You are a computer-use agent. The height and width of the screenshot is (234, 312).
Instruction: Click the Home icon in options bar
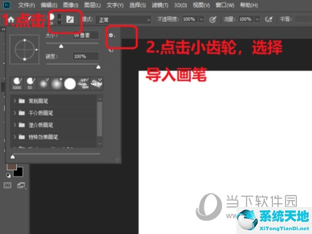(x=11, y=20)
